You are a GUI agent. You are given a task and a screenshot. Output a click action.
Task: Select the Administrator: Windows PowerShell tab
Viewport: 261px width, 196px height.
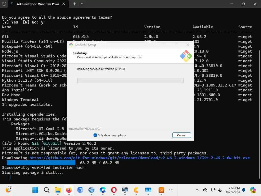click(x=38, y=4)
